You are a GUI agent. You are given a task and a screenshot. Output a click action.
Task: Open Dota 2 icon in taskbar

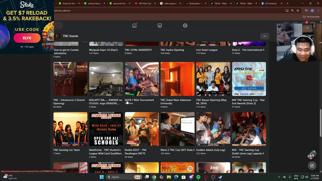[x=206, y=177]
